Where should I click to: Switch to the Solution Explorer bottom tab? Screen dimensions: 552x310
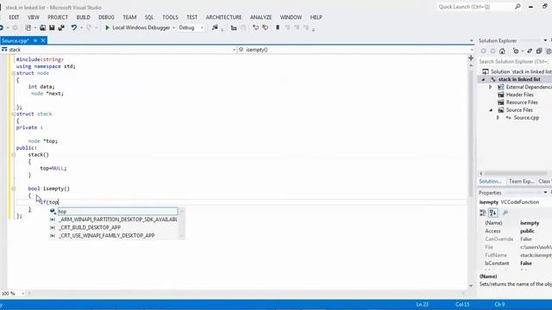click(491, 182)
